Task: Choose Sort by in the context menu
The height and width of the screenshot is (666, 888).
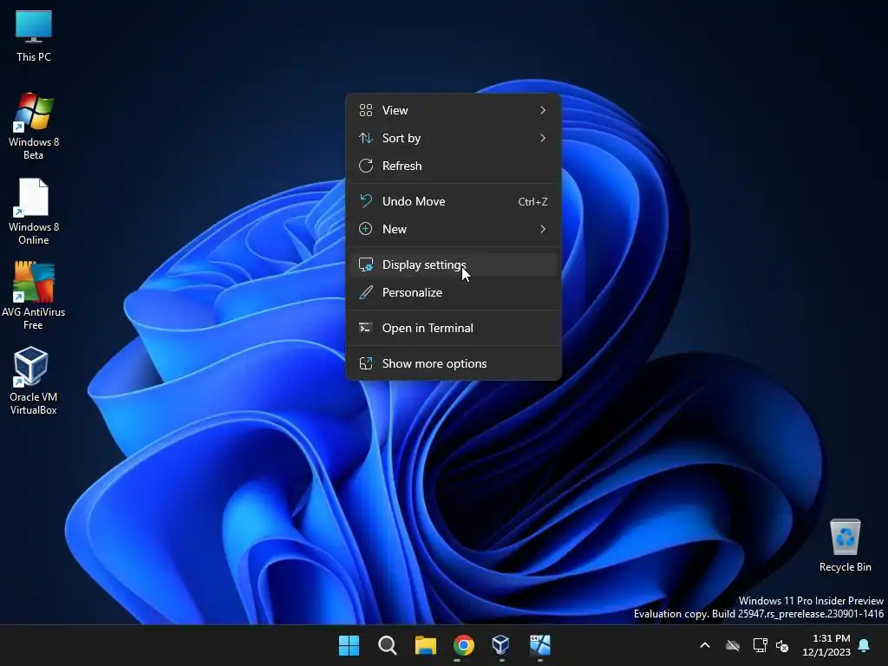Action: click(454, 138)
